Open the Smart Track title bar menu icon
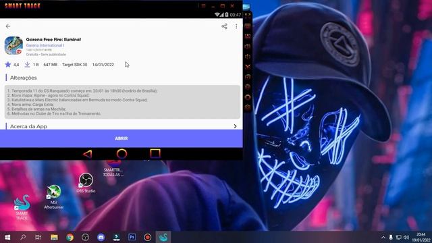This screenshot has height=243, width=432. [203, 6]
